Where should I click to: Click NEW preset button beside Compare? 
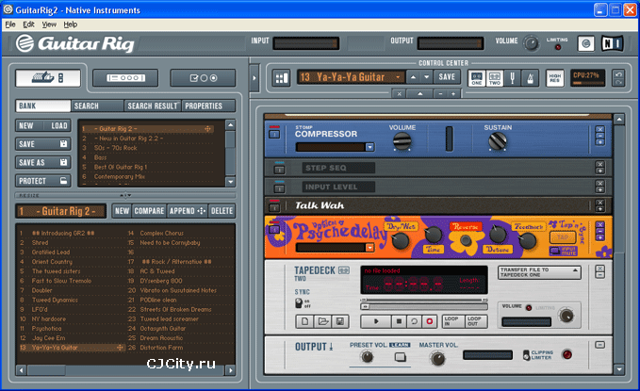[122, 211]
